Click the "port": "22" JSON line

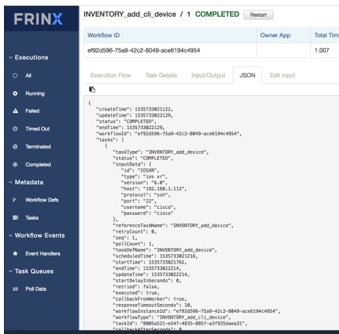139,201
